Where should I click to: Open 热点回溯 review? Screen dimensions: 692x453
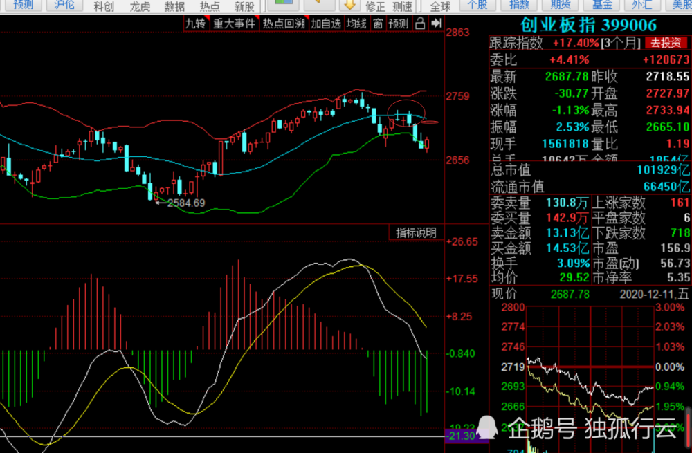pos(284,24)
